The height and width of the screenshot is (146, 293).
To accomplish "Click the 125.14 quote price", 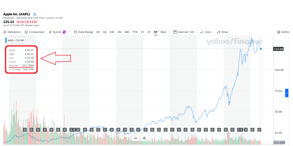I will point(8,22).
